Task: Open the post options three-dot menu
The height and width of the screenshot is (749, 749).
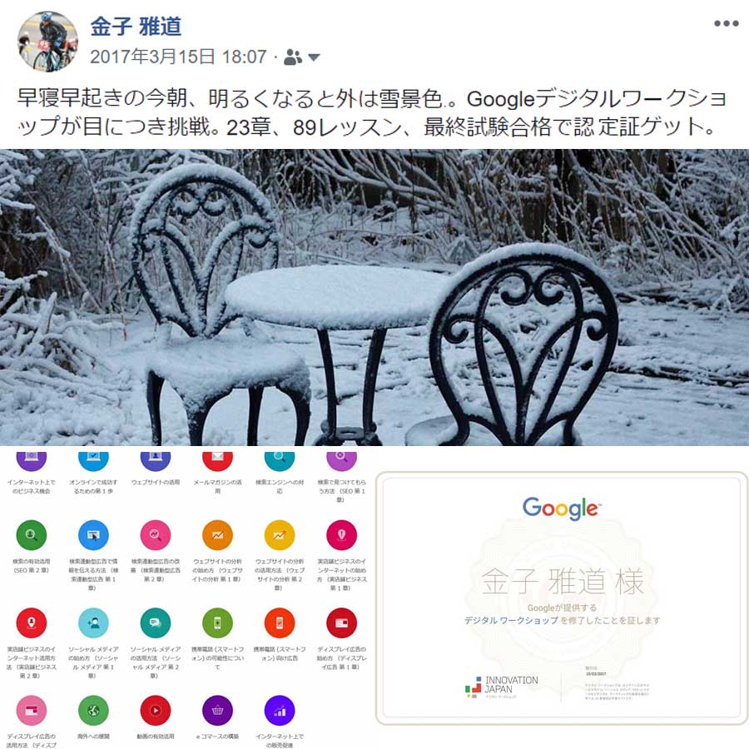Action: point(726,23)
